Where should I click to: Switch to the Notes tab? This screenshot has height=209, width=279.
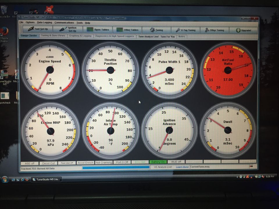(x=182, y=37)
